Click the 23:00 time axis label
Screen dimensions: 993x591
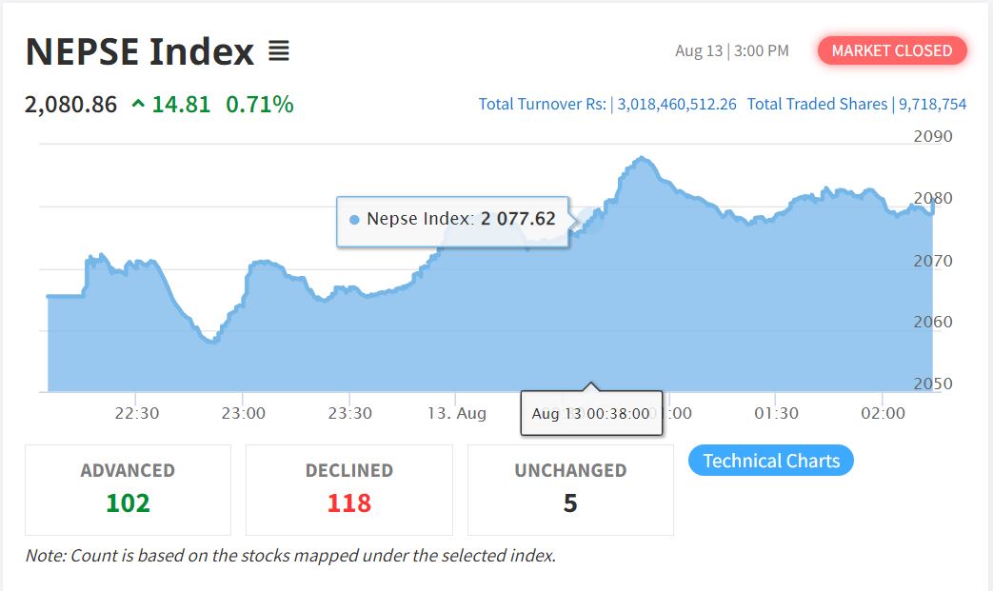point(243,413)
